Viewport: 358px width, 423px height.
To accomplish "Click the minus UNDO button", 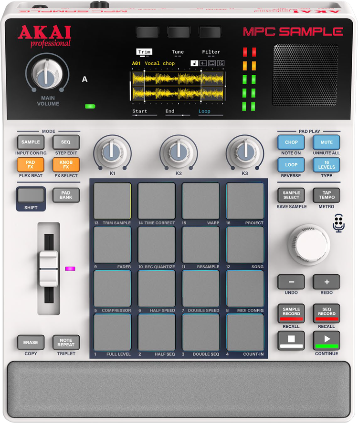I will click(291, 282).
